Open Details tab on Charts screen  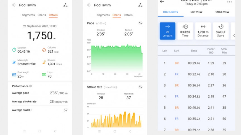pyautogui.click(x=128, y=15)
